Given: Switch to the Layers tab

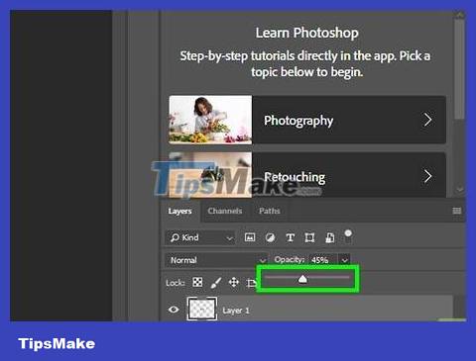Looking at the screenshot, I should [179, 211].
